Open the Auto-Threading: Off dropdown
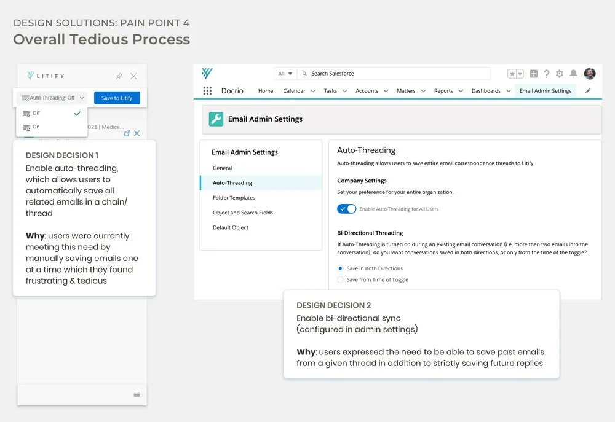 pyautogui.click(x=53, y=98)
